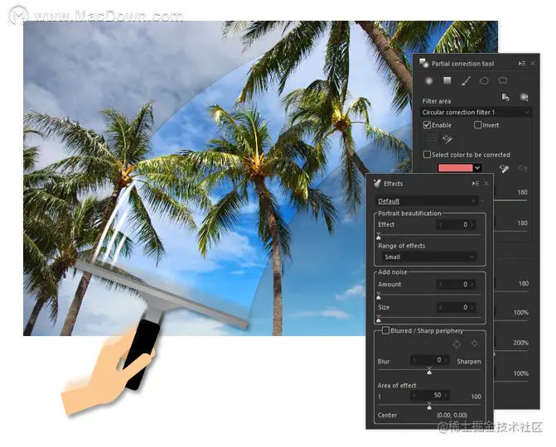Click the Add noise Size slider handle

click(379, 320)
